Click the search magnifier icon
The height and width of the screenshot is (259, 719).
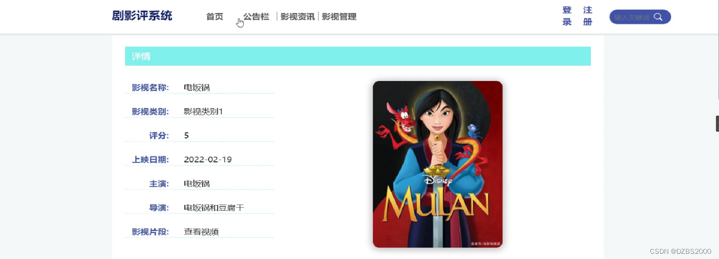[658, 17]
